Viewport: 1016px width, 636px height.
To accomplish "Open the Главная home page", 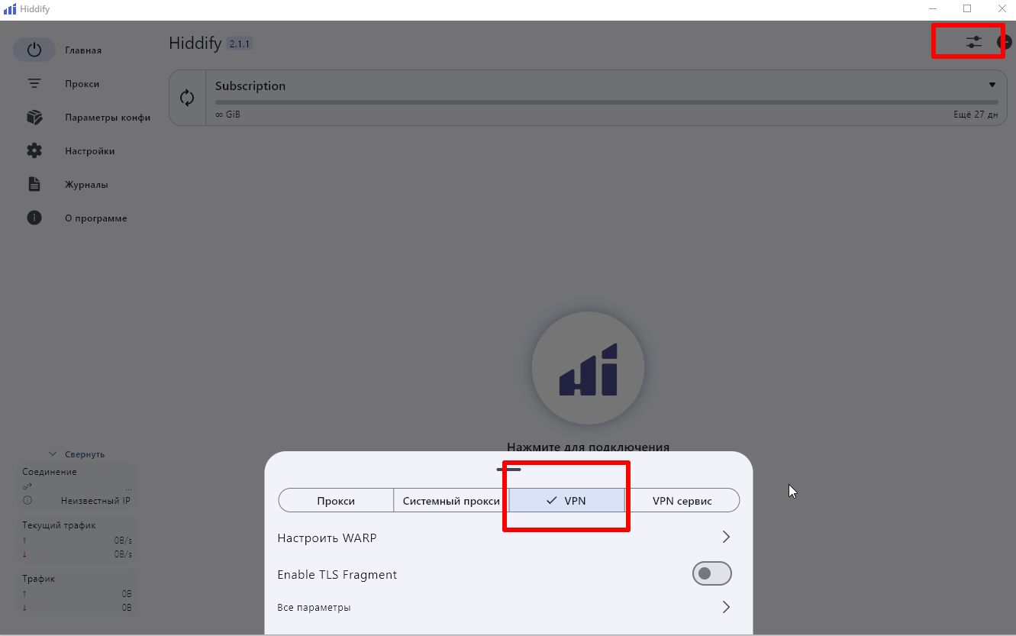I will [82, 50].
